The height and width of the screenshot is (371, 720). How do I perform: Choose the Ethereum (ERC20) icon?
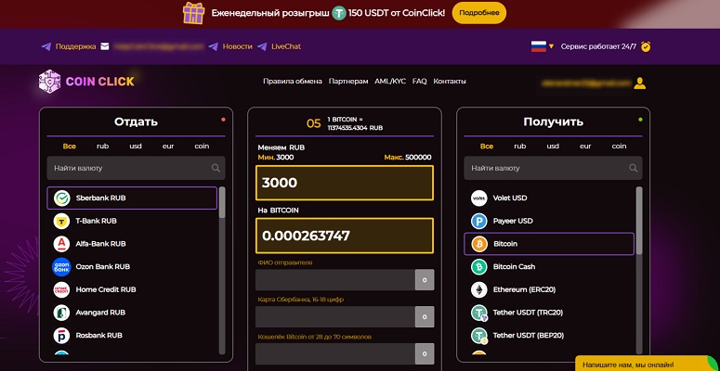[479, 289]
